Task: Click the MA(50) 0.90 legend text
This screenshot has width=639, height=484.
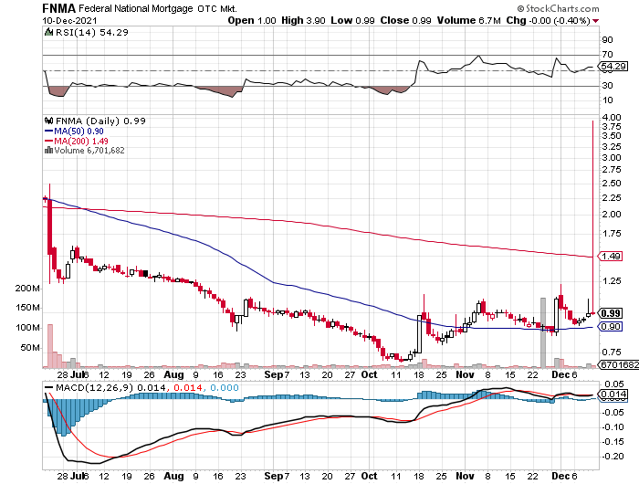Action: 79,132
